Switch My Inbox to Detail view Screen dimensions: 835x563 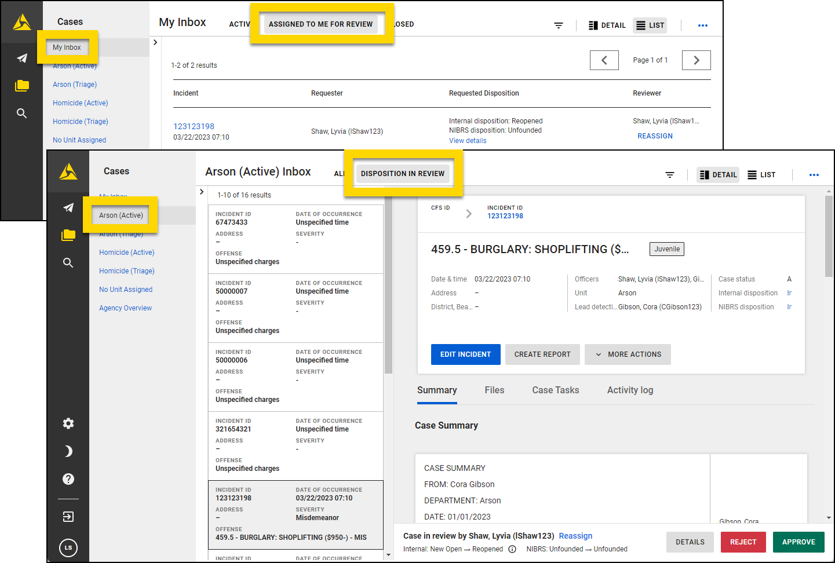(606, 25)
